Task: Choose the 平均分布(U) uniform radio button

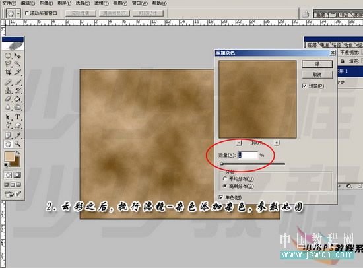Action: (225, 179)
